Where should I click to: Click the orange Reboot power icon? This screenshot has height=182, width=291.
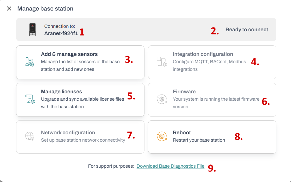[161, 136]
